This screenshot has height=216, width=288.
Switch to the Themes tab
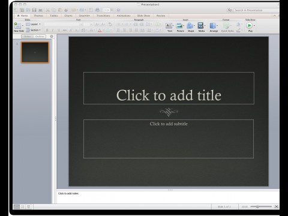coord(38,16)
